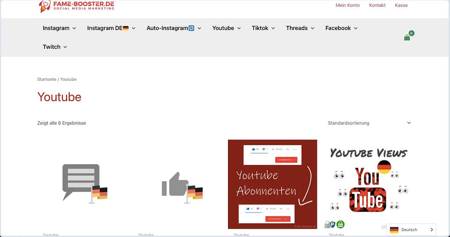Open the Deutsch language switcher
The height and width of the screenshot is (237, 450).
[x=411, y=230]
